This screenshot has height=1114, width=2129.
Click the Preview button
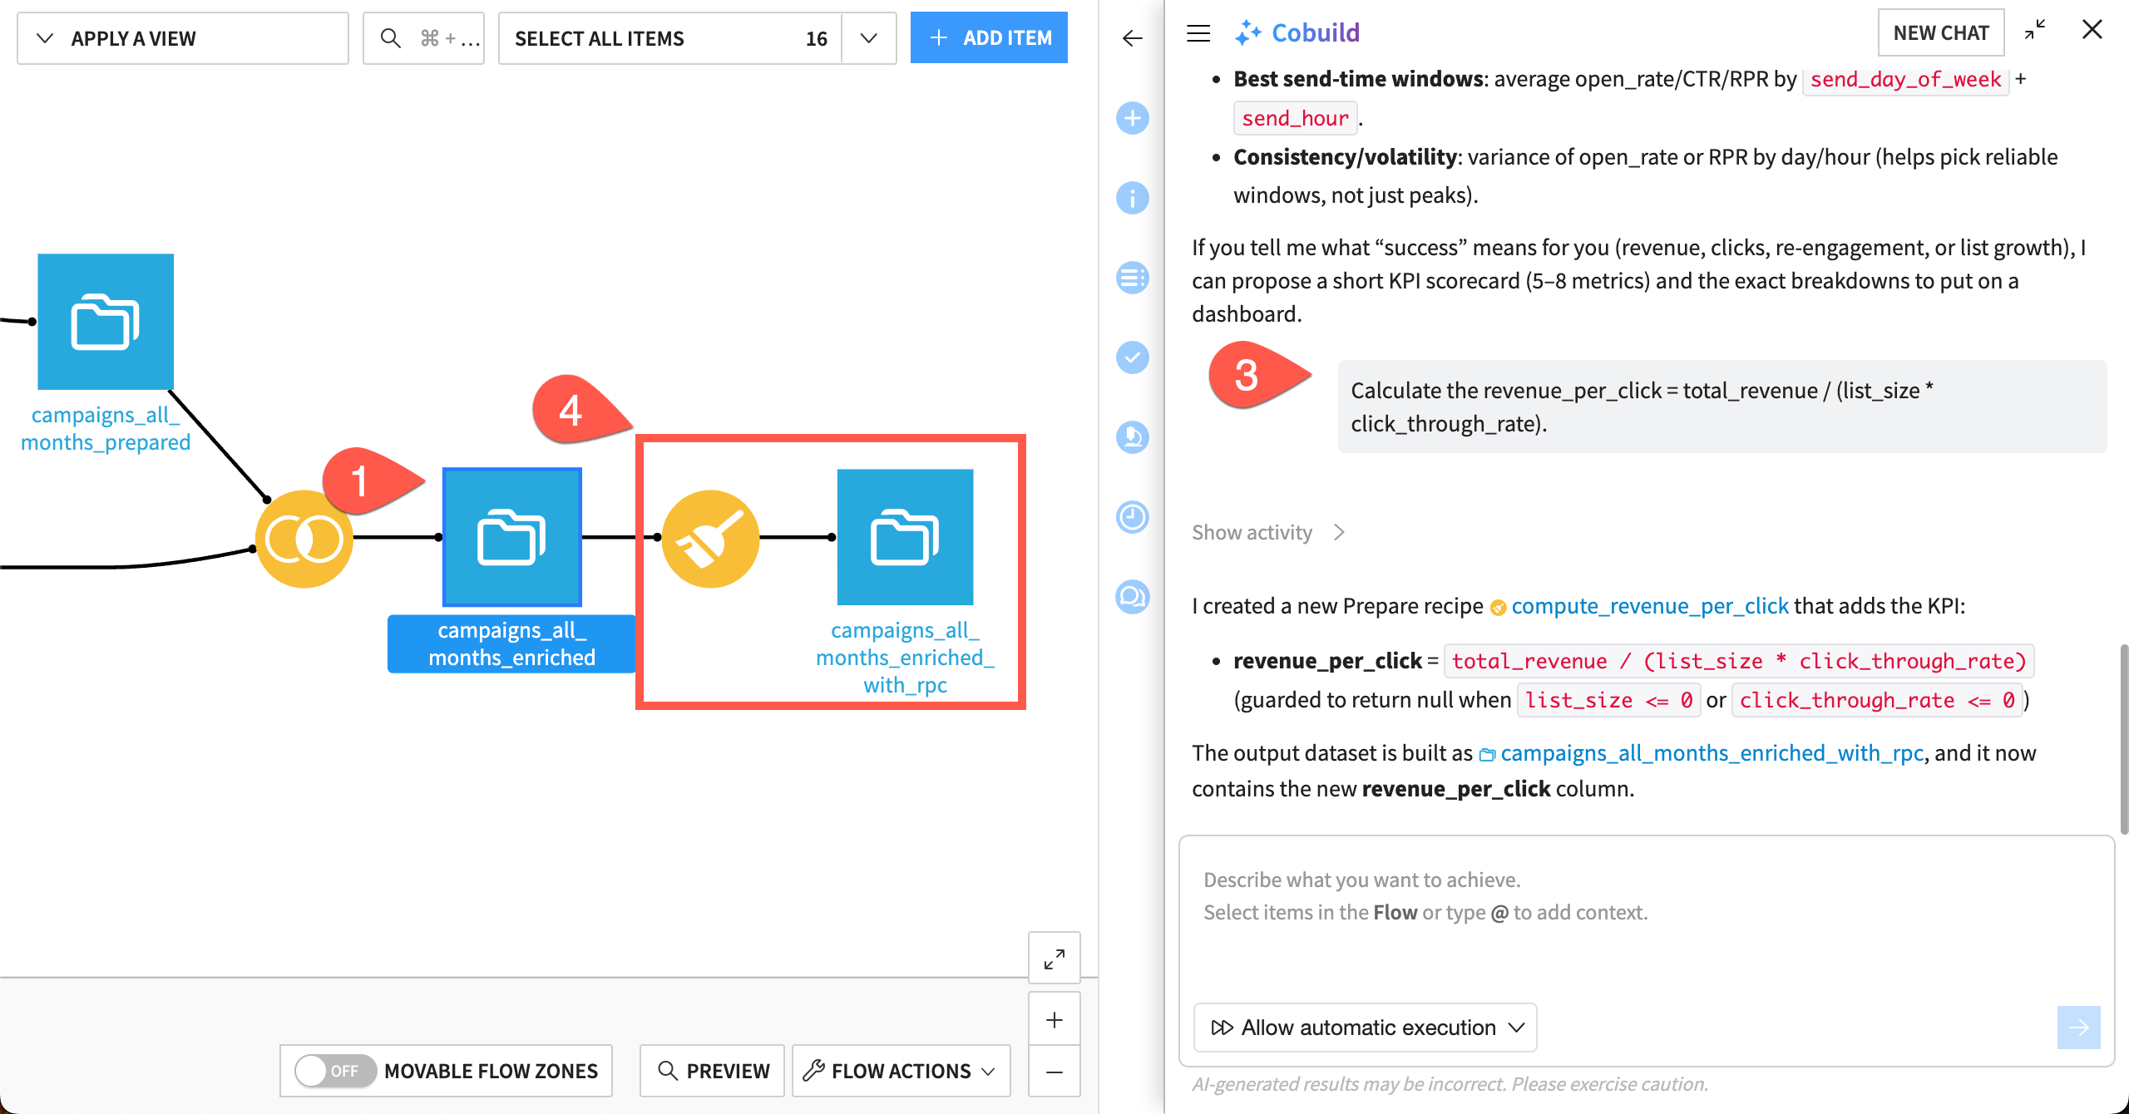point(713,1071)
